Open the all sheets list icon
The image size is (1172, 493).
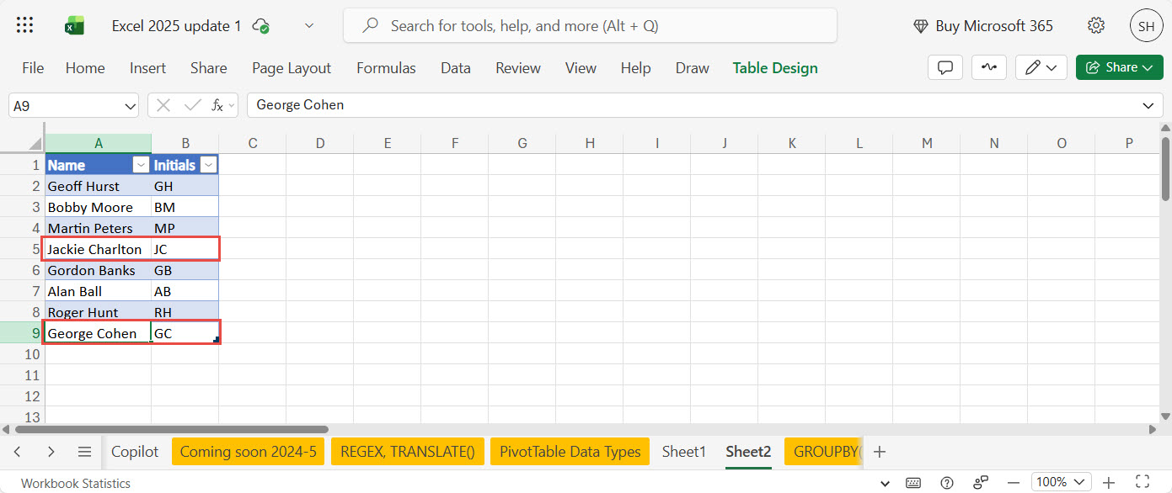[x=84, y=452]
